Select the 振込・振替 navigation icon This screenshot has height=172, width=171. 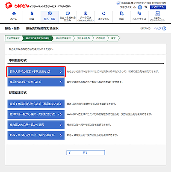pos(50,14)
